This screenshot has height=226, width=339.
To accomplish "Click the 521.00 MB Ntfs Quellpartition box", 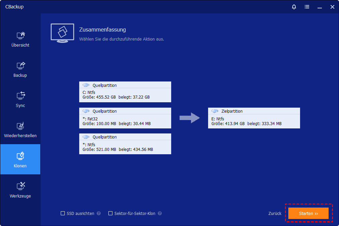I will (125, 144).
